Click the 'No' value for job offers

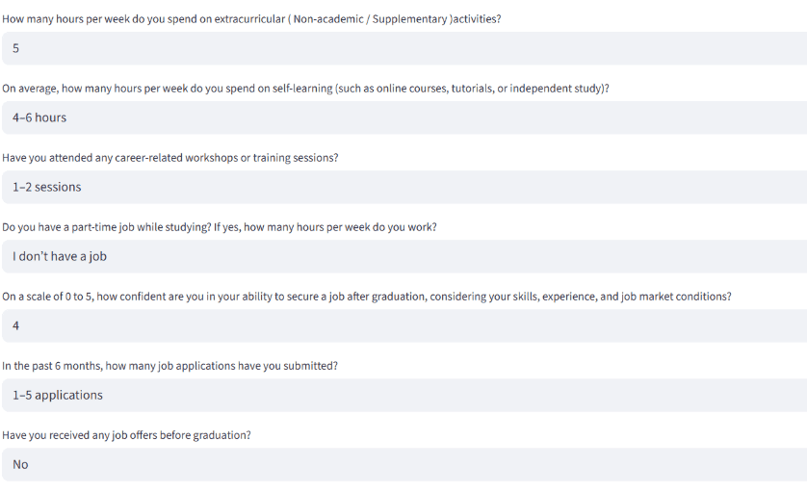click(x=20, y=464)
